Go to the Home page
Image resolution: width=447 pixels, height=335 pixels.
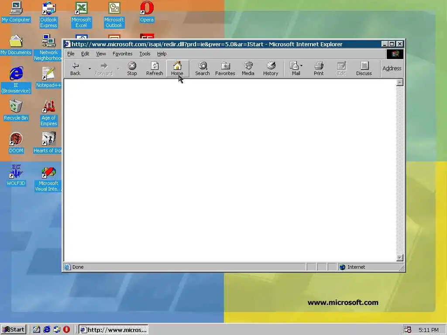pos(177,68)
